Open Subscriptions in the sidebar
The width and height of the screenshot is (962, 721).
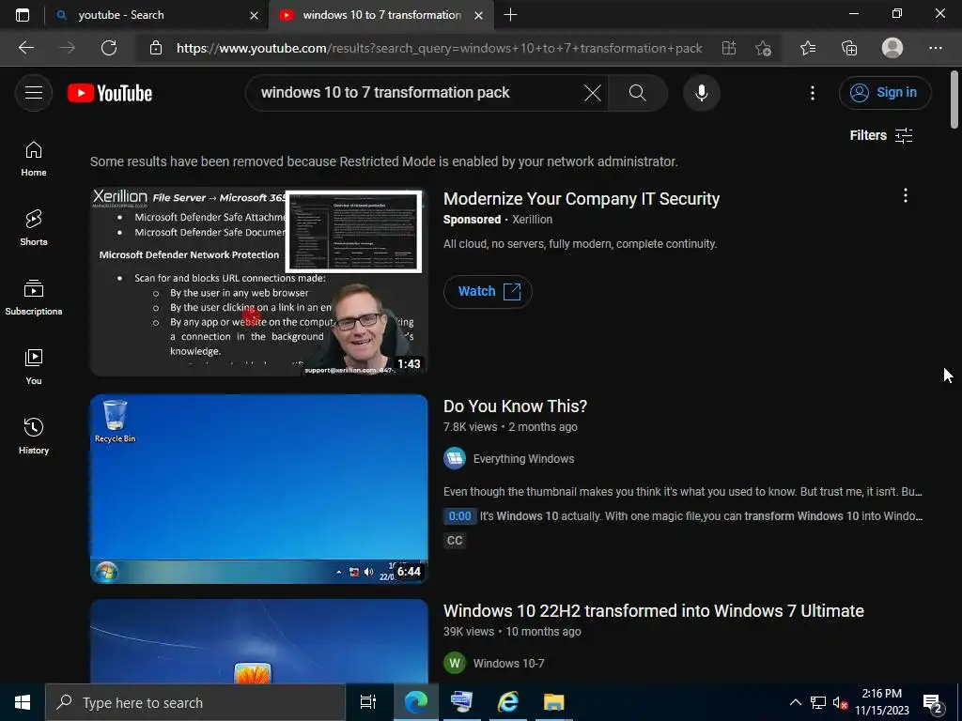click(34, 298)
